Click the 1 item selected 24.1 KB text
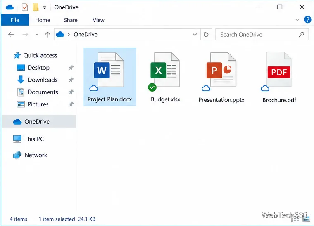 (67, 219)
